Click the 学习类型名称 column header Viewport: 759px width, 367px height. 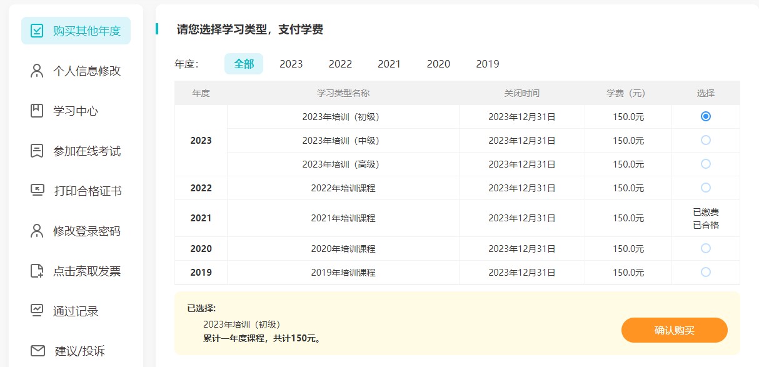[x=343, y=93]
